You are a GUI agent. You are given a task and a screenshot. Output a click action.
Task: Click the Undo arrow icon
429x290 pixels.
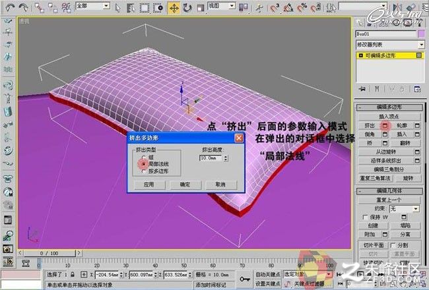(x=10, y=7)
